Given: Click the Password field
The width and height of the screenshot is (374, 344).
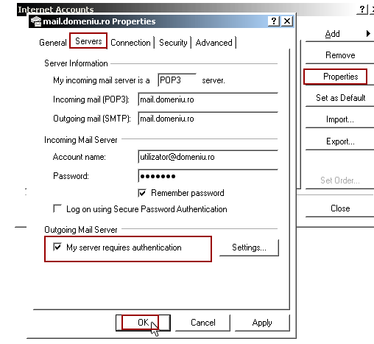Looking at the screenshot, I should (208, 176).
